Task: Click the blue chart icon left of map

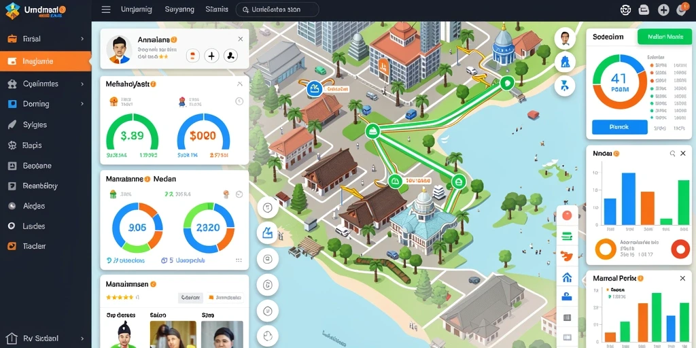Action: point(268,232)
